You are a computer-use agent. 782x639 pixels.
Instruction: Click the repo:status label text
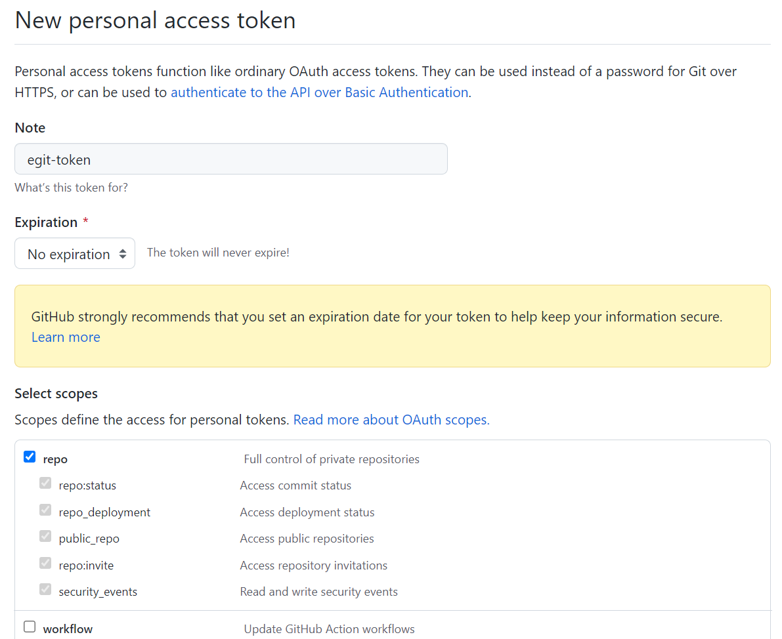[x=87, y=486]
